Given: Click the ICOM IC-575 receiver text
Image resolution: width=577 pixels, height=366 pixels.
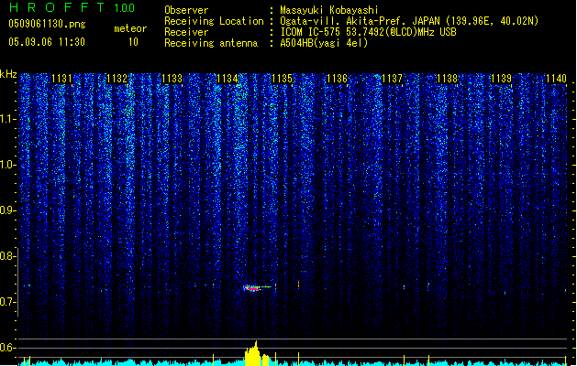Looking at the screenshot, I should (369, 32).
